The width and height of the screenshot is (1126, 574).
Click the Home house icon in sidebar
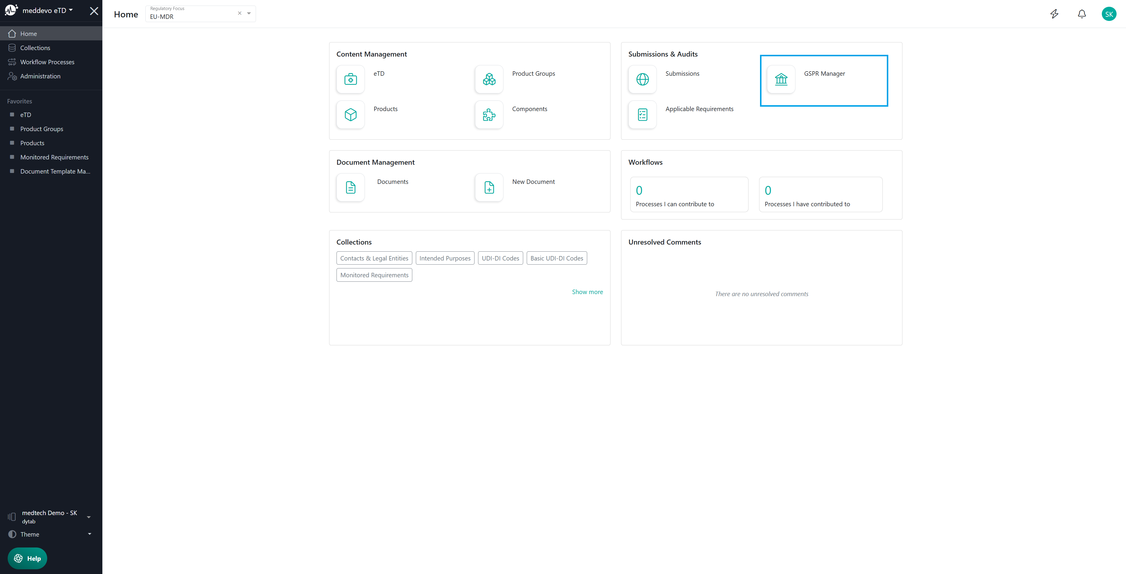point(12,34)
